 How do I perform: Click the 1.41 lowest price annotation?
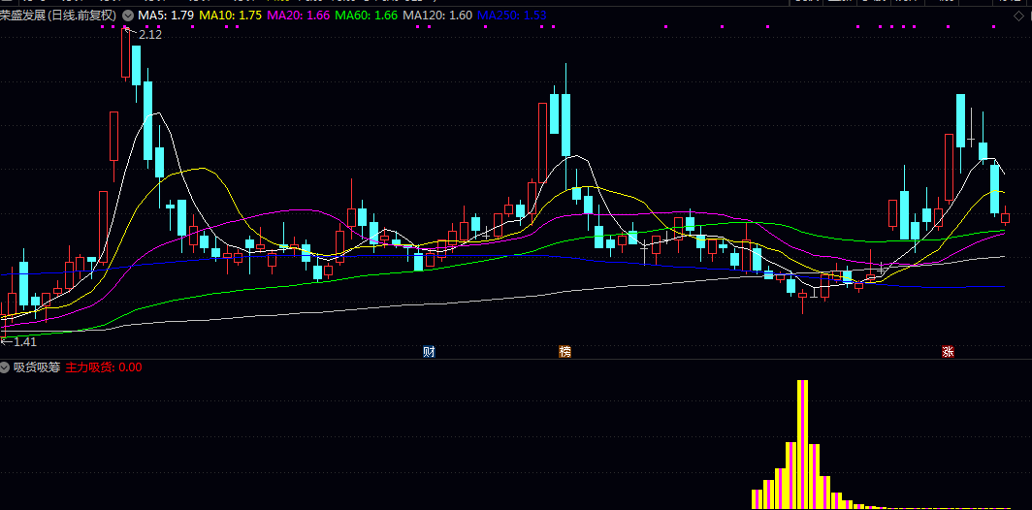coord(25,341)
